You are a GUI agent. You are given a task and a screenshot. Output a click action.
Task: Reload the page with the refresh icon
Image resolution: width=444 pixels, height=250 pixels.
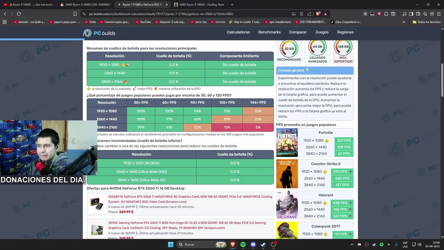click(19, 14)
